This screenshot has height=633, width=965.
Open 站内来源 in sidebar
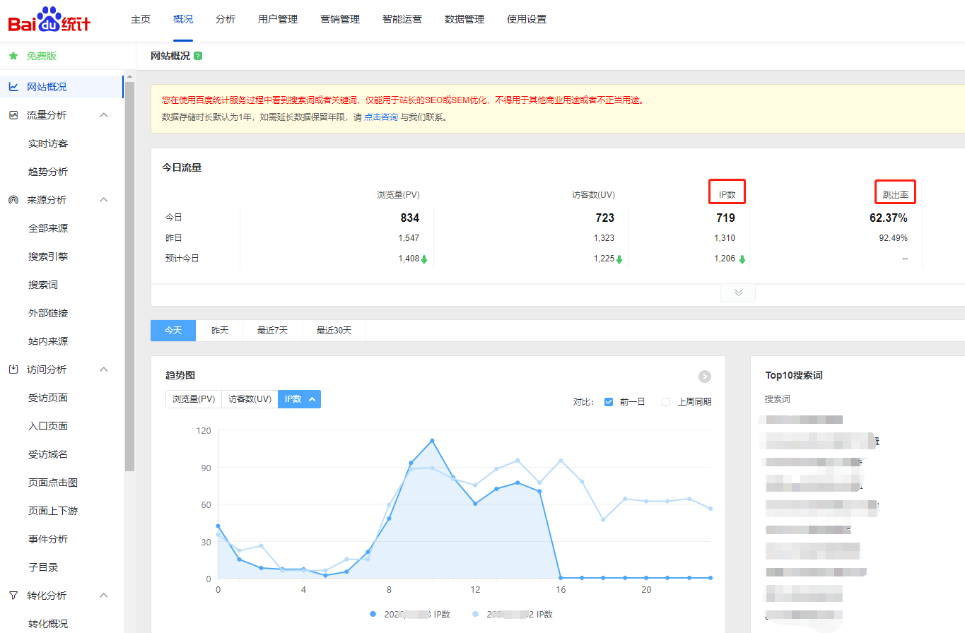[48, 341]
